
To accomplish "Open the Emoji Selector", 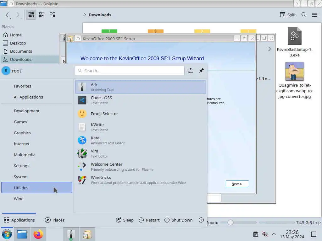I will pos(141,114).
